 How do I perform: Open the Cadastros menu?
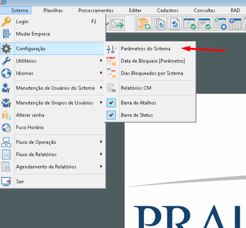(167, 10)
